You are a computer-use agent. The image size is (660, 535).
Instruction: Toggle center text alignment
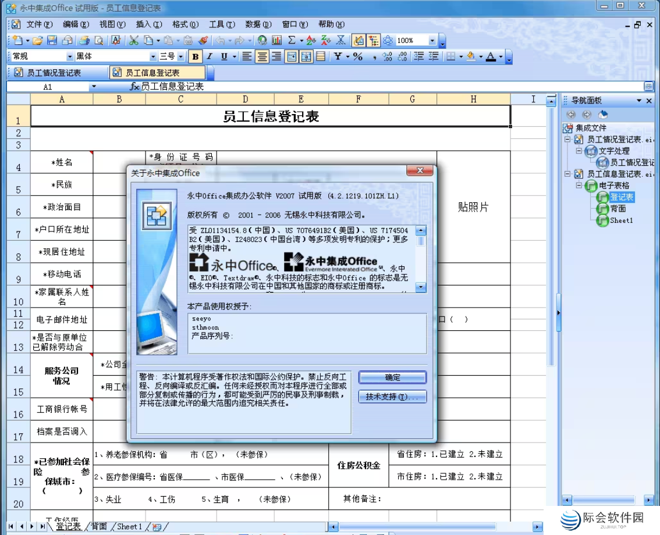coord(262,56)
